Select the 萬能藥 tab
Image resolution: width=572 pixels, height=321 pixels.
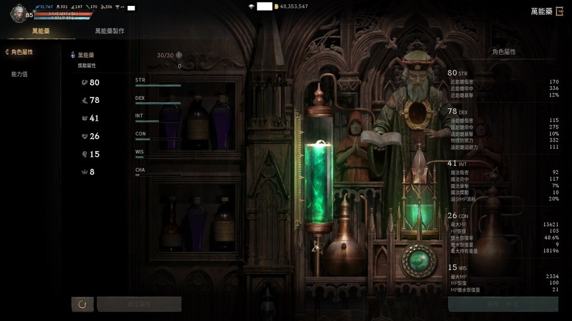42,31
